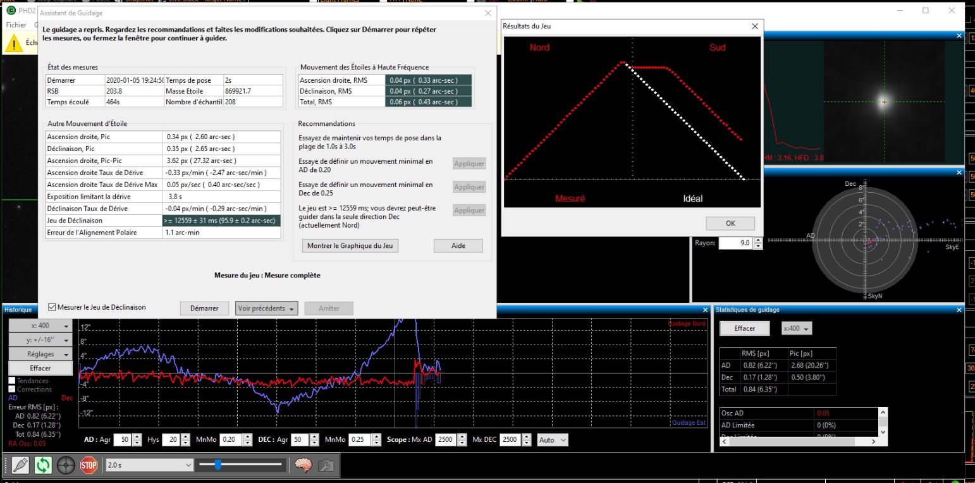This screenshot has width=975, height=483.
Task: Click the crosshair auto-select star icon
Action: pyautogui.click(x=66, y=465)
